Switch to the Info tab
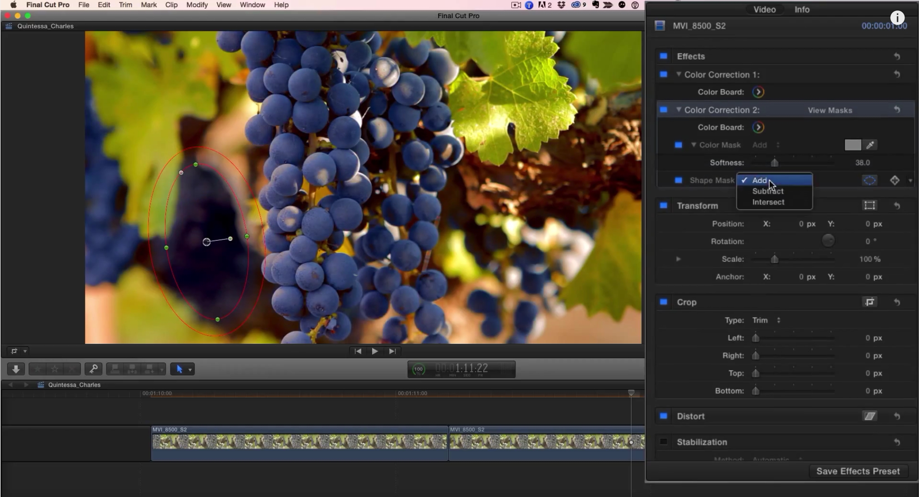Viewport: 919px width, 497px height. (x=802, y=10)
